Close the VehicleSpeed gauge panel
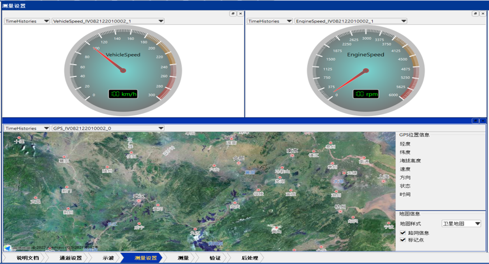 click(x=240, y=14)
